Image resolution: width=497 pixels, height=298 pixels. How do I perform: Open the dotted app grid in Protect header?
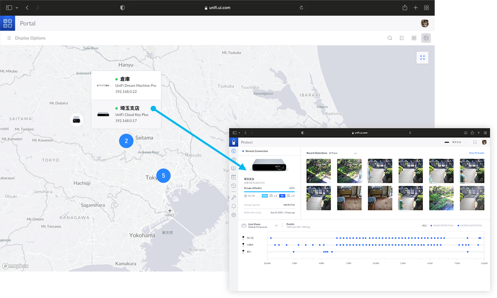click(x=475, y=142)
